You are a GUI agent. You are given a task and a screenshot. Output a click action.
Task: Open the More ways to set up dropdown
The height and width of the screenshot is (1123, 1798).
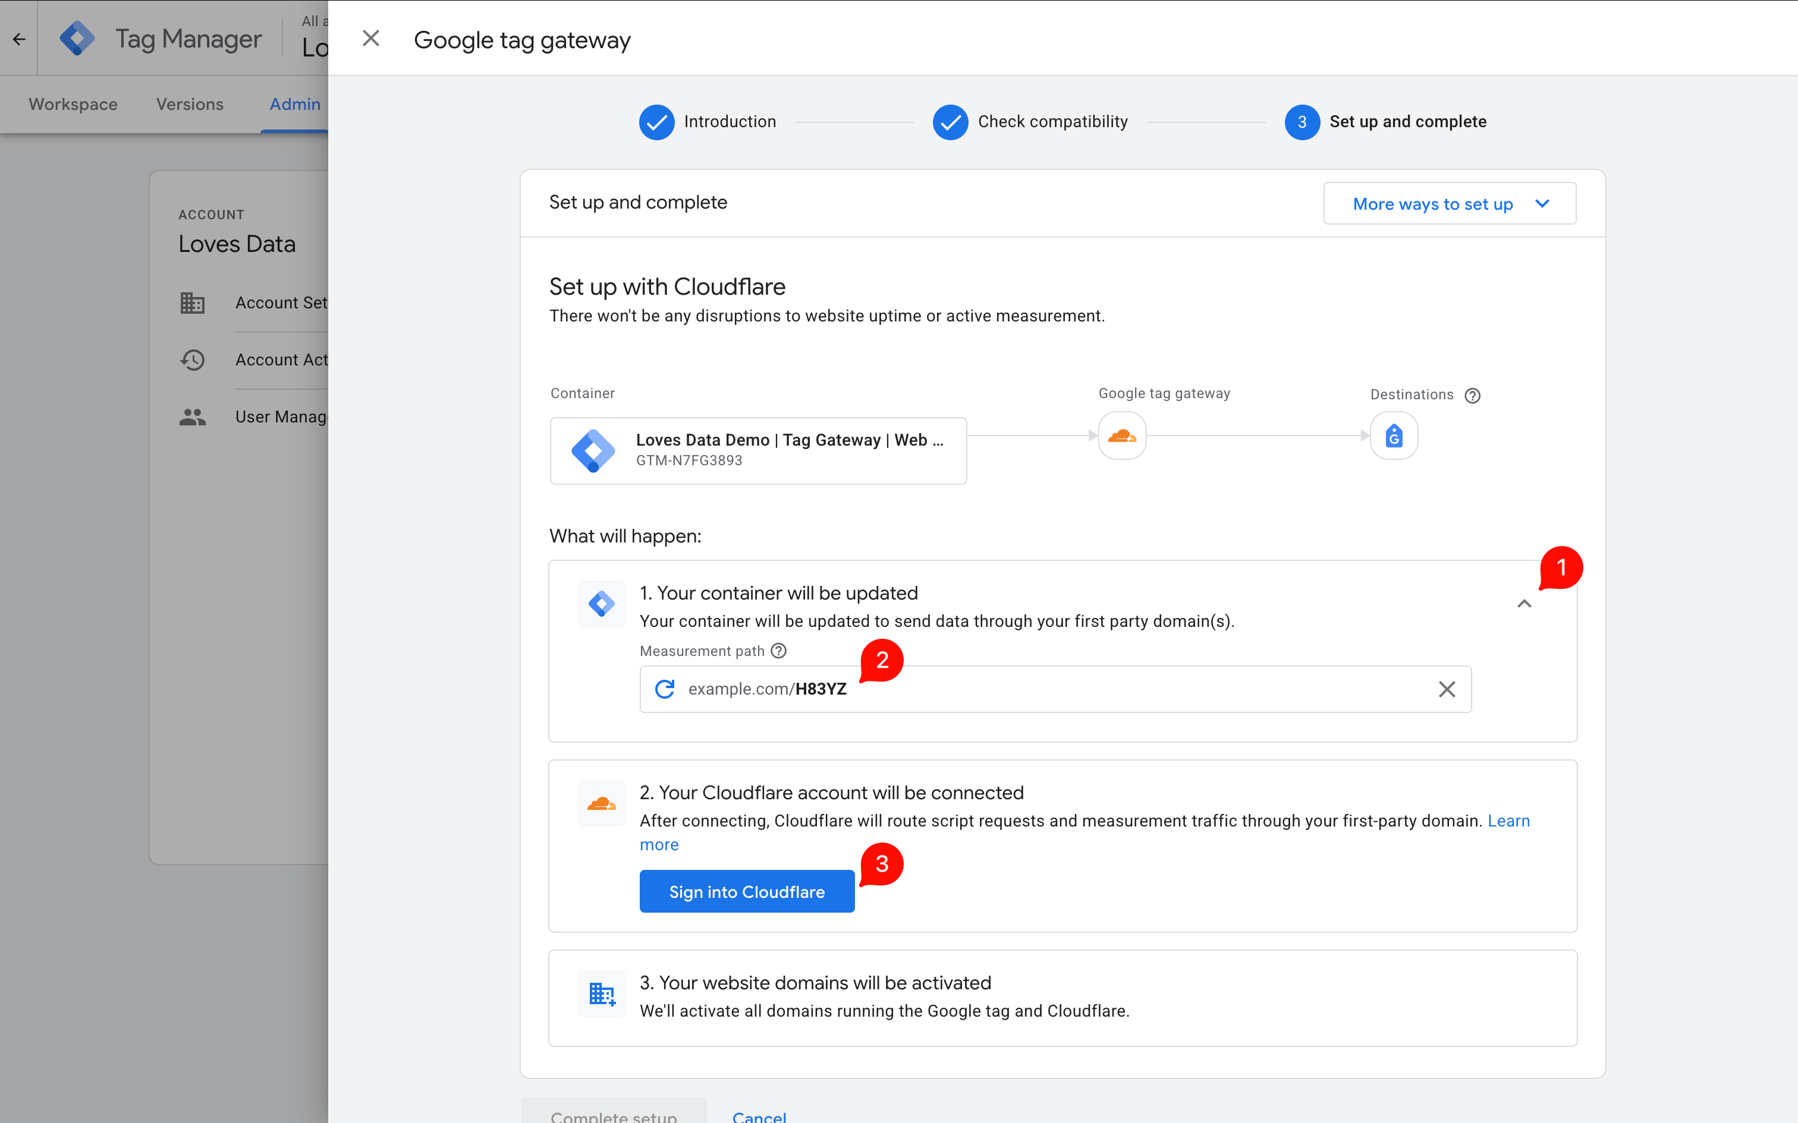click(1450, 203)
